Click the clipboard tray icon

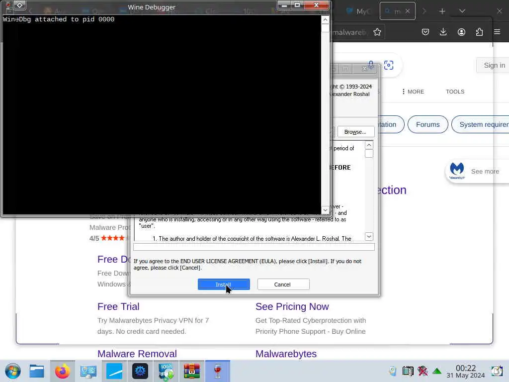(x=393, y=371)
